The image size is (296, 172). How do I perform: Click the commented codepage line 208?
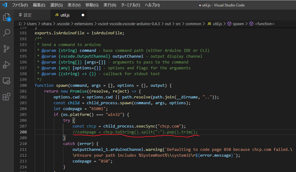[x=135, y=132]
